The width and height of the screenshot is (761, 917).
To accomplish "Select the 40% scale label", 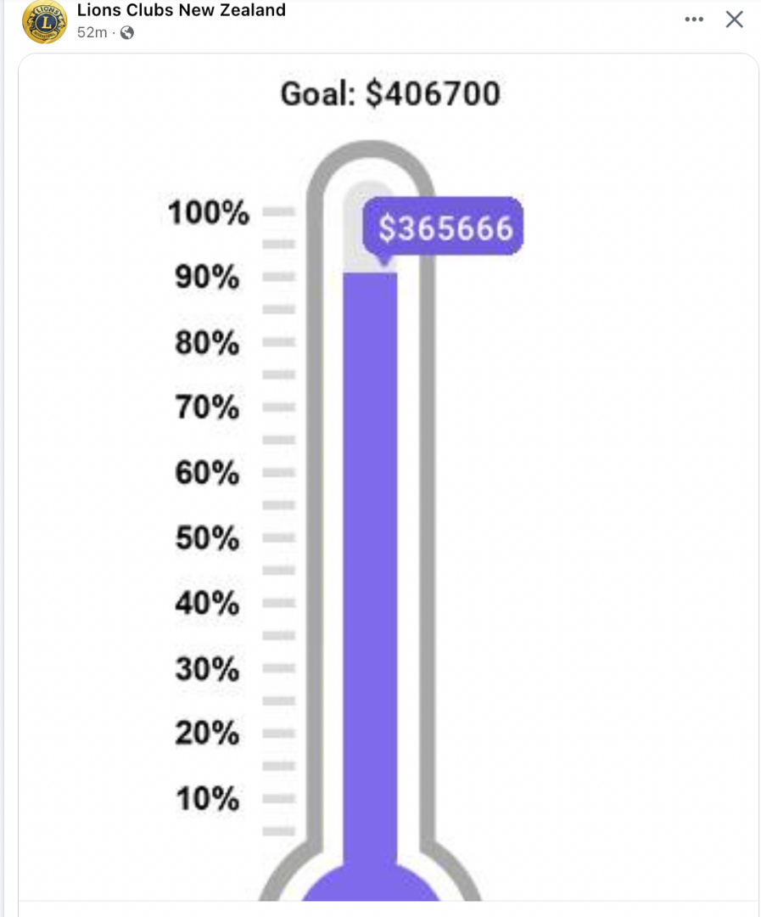I will click(x=208, y=604).
